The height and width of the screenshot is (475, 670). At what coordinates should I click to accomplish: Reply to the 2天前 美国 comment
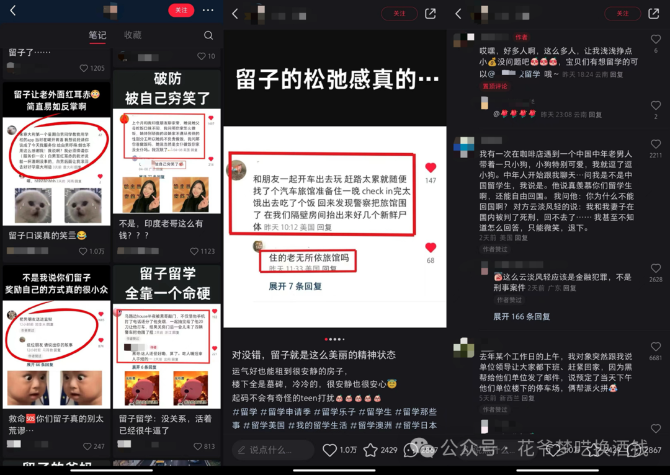tap(521, 238)
